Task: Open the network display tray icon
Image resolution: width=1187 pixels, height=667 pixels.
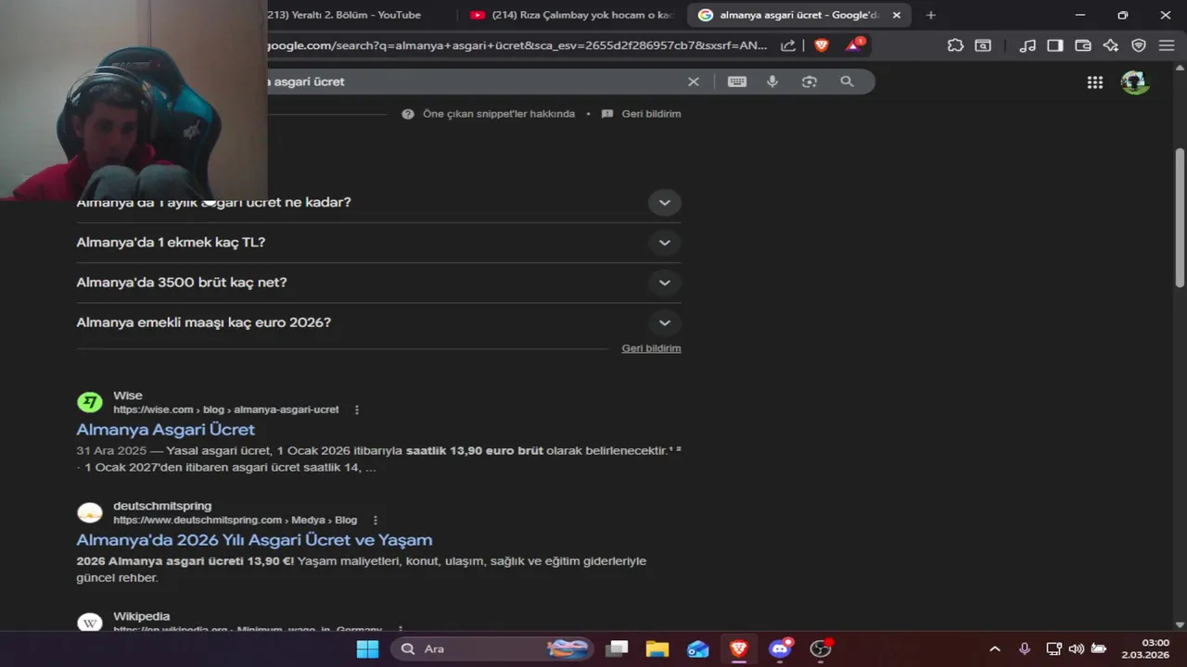Action: pos(1054,649)
